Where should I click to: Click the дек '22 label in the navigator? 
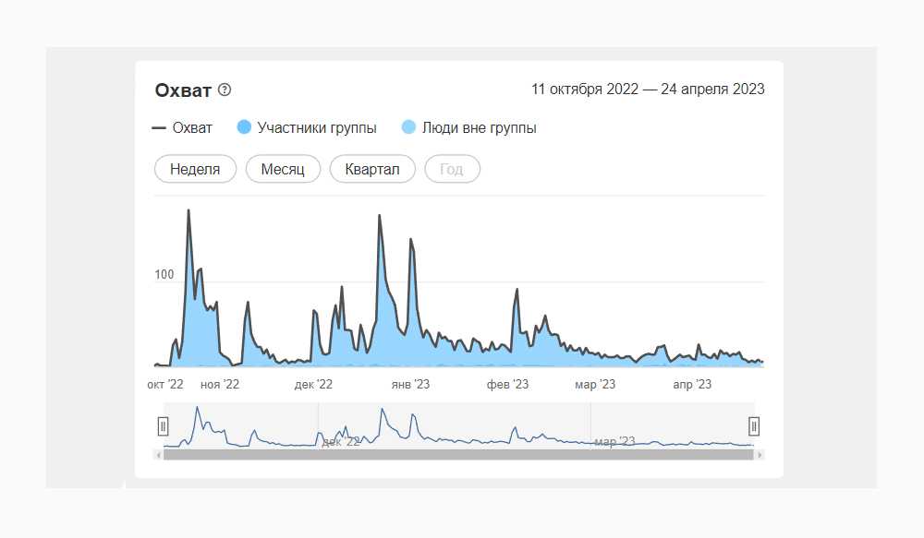pyautogui.click(x=339, y=442)
